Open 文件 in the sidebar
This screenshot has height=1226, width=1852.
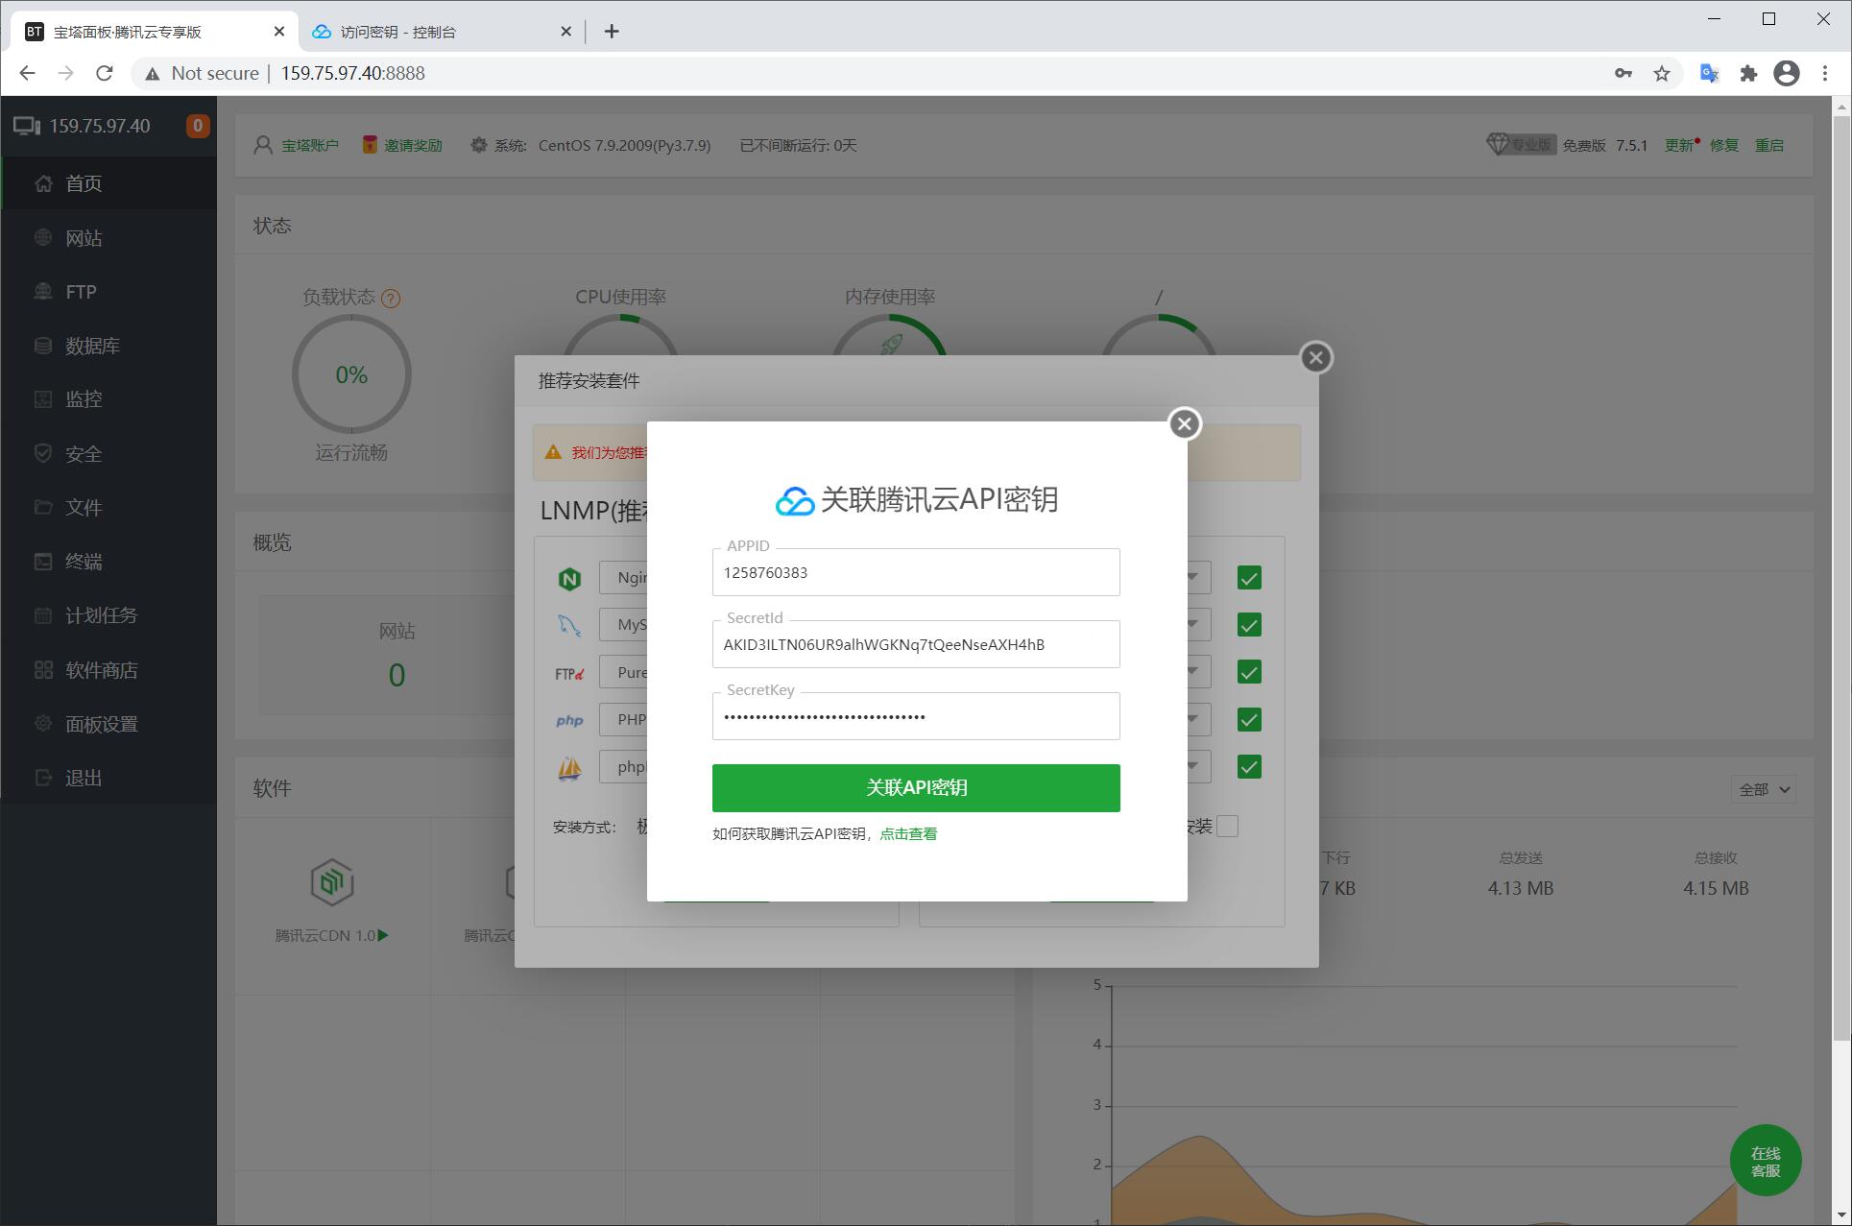point(108,508)
